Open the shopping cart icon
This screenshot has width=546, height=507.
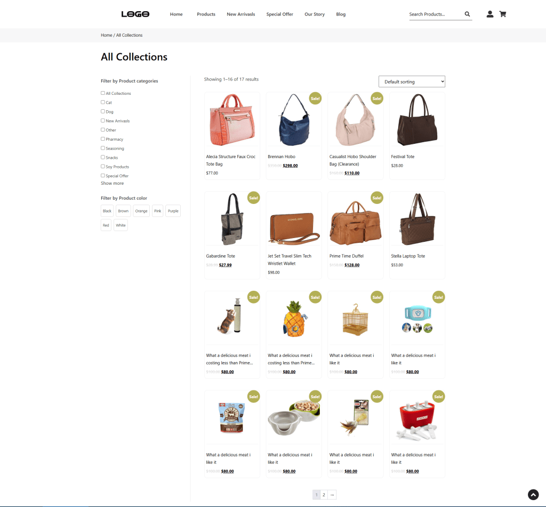click(502, 14)
